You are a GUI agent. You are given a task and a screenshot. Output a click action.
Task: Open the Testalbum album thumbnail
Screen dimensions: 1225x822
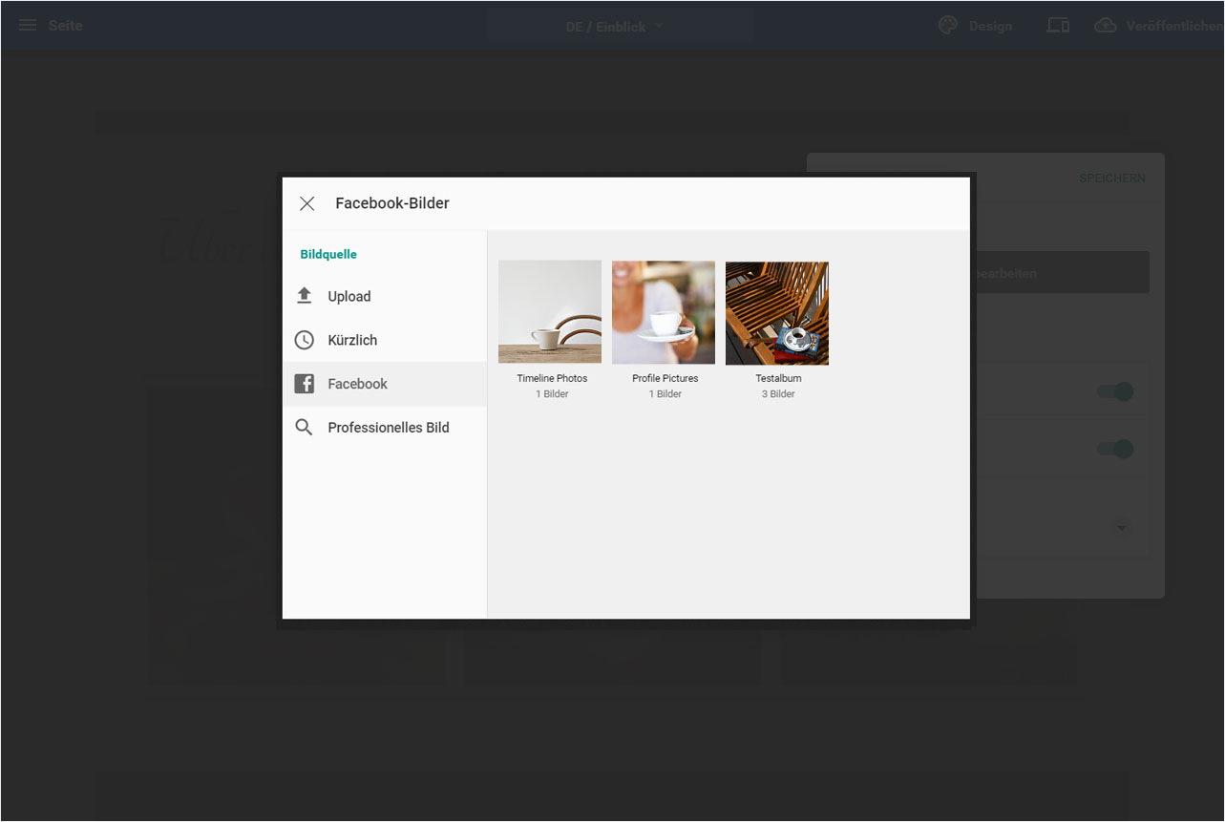click(777, 313)
